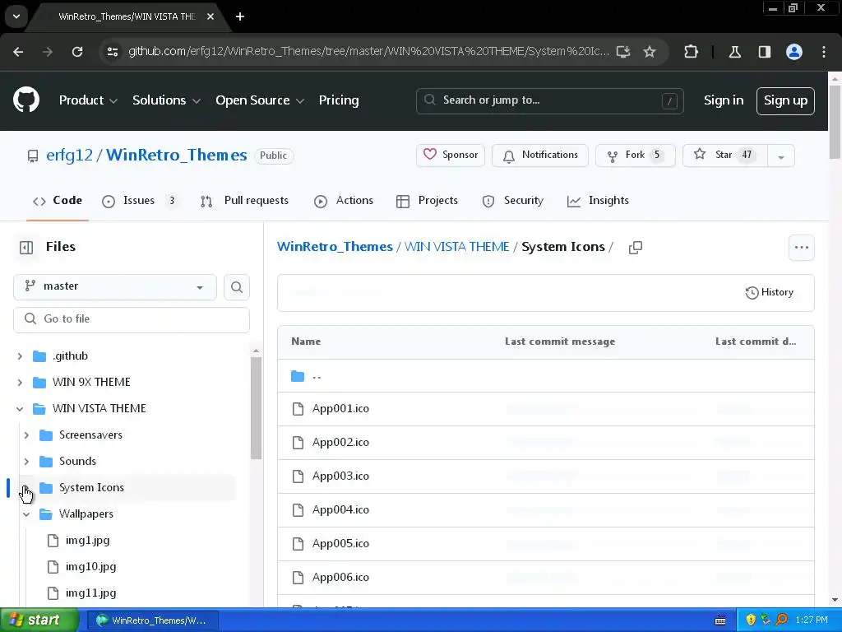Reload the page with the refresh icon

point(77,52)
